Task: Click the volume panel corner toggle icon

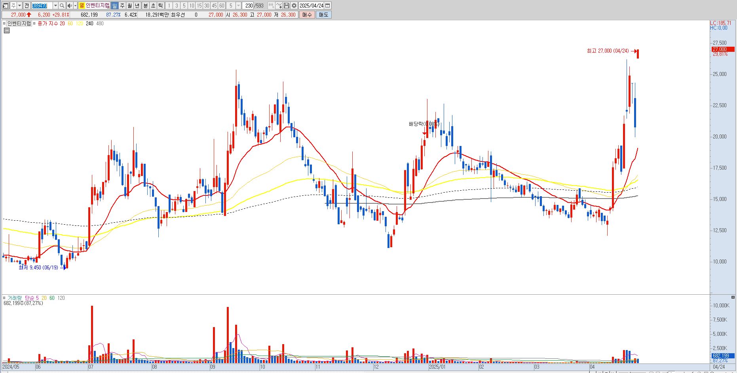Action: pos(733,297)
